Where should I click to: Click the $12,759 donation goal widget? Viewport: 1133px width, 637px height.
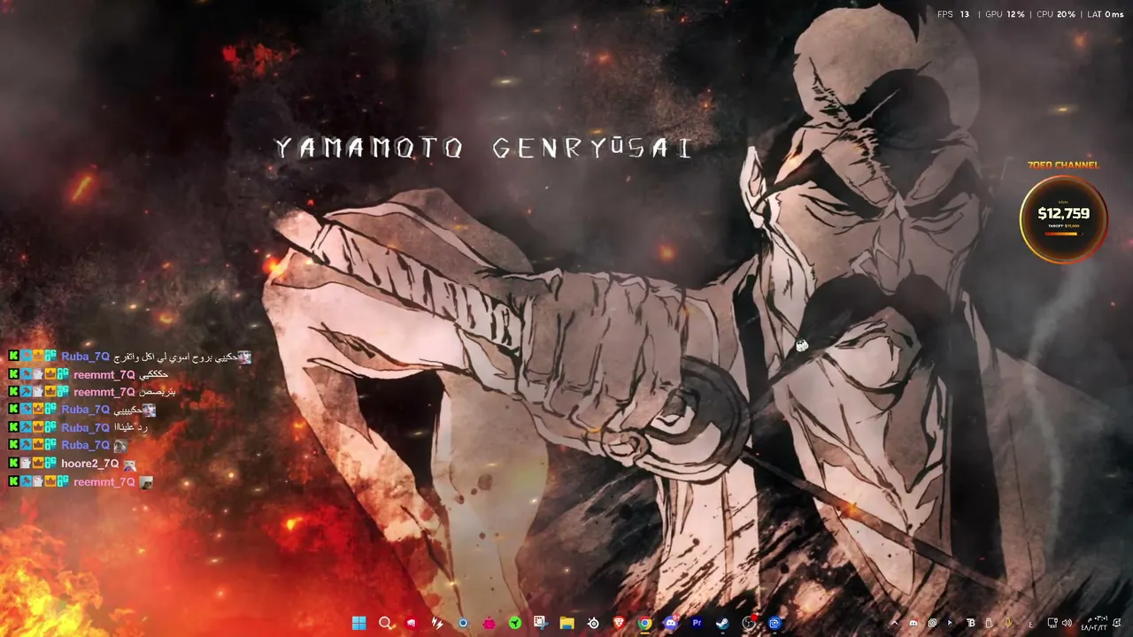pyautogui.click(x=1063, y=219)
